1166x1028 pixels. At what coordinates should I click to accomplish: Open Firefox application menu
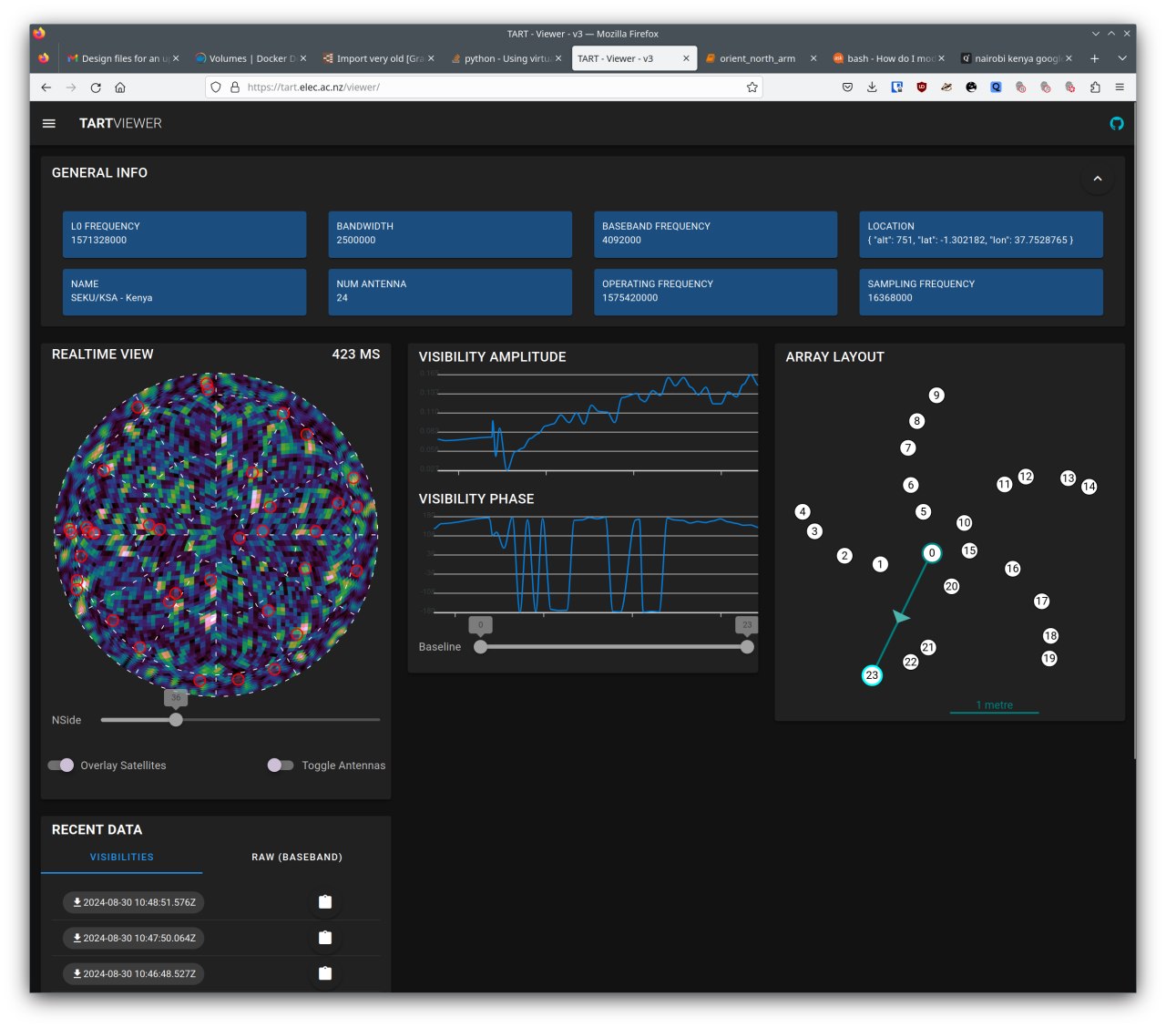[x=1120, y=87]
